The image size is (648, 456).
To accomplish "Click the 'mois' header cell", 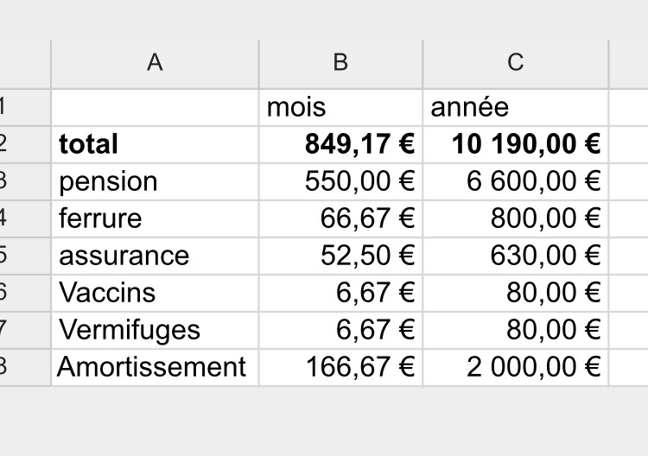I will tap(340, 107).
